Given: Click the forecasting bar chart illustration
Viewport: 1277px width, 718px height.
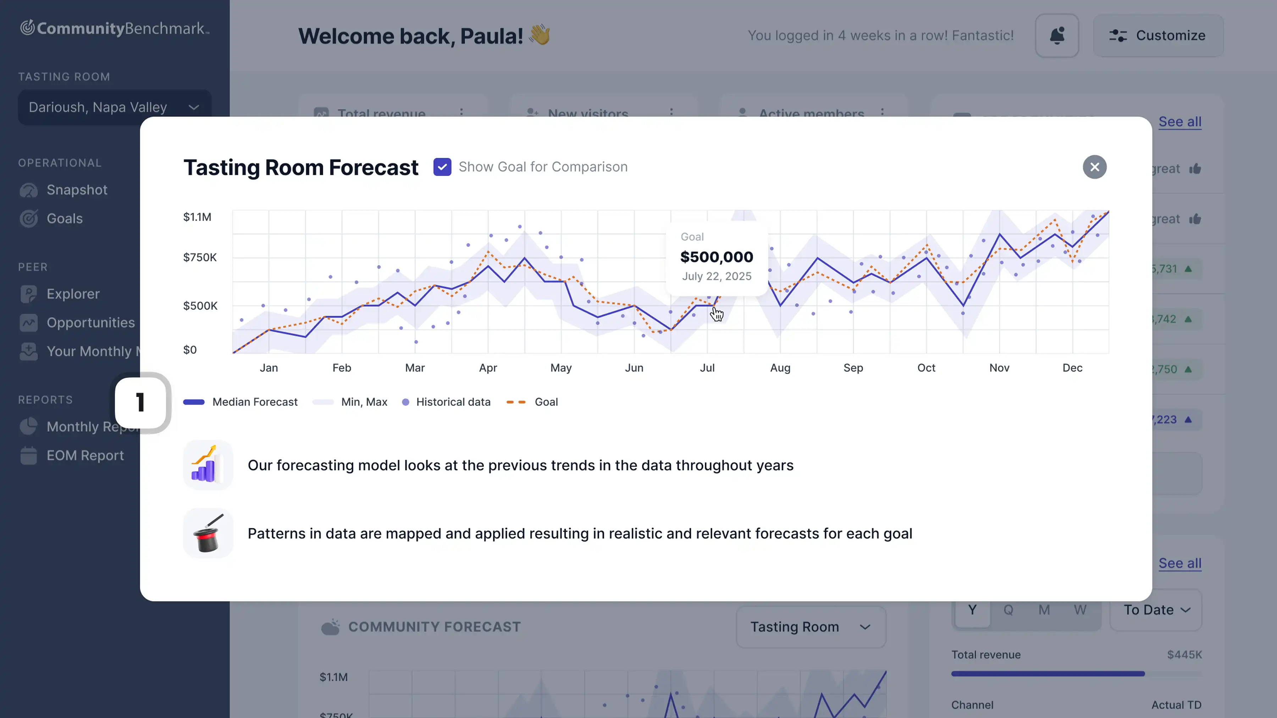Looking at the screenshot, I should (x=208, y=465).
